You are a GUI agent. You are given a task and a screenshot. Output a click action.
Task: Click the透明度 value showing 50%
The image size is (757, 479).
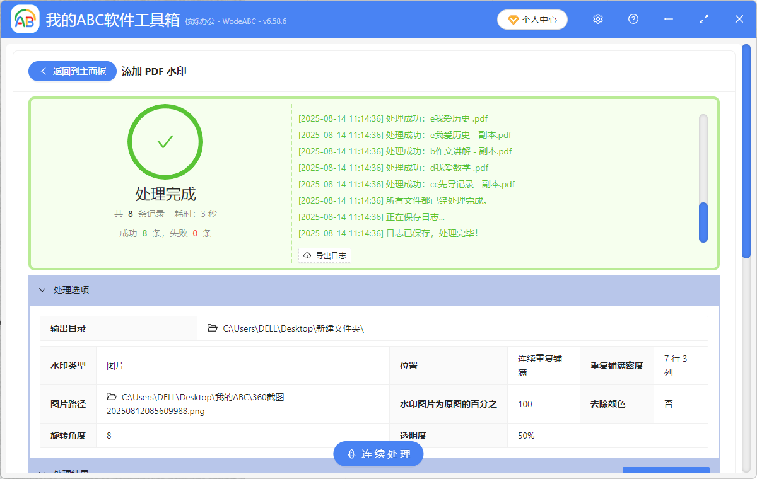pos(525,435)
